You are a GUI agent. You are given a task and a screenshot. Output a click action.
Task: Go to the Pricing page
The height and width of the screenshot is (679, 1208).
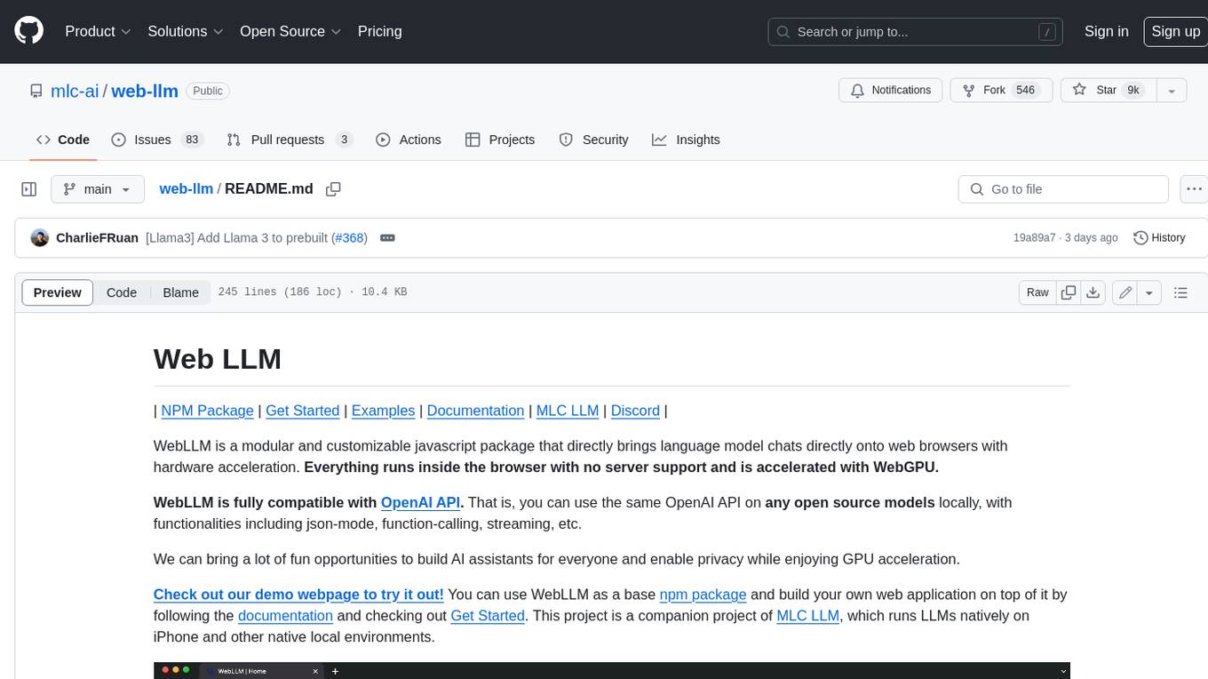379,31
